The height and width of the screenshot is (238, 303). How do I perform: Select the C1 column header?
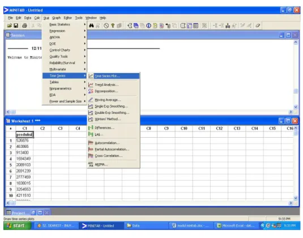(x=24, y=129)
